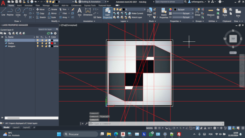The width and height of the screenshot is (245, 138).
Task: Expand the Properties panel dropdown
Action: (x=175, y=21)
